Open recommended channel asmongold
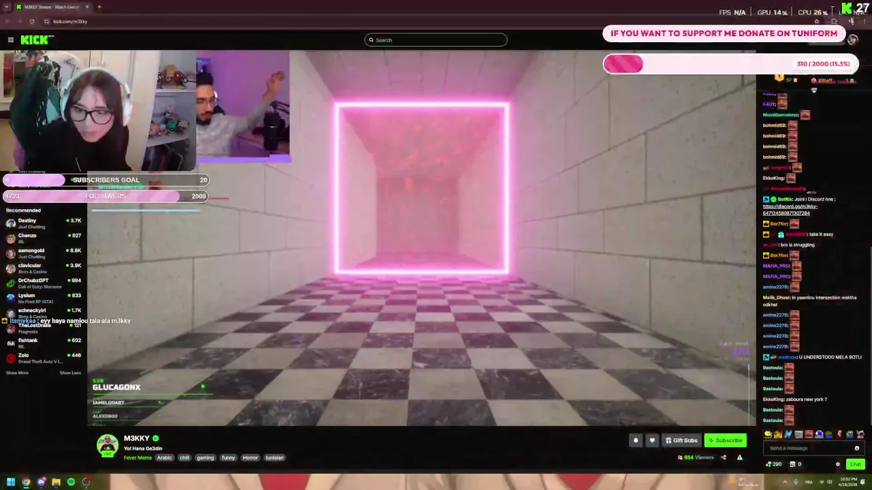 pos(43,253)
